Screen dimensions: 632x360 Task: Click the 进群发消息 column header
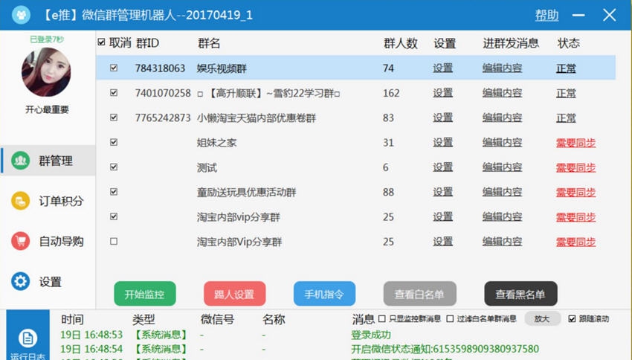click(x=511, y=43)
